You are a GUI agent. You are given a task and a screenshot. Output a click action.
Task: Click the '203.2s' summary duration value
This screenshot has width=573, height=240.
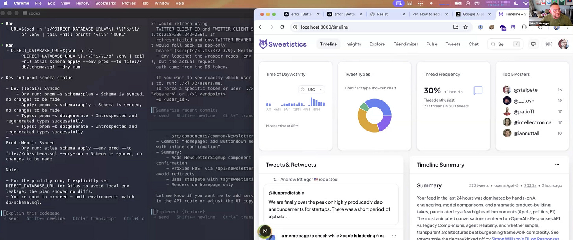(530, 185)
